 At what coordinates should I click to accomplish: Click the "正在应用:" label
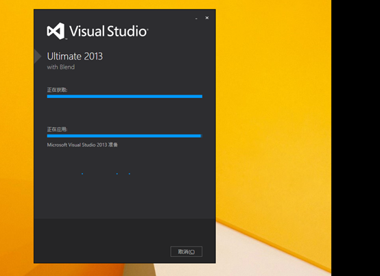[x=57, y=129]
